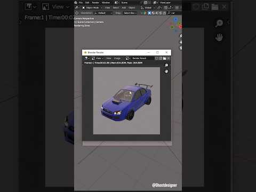The image size is (256, 192).
Task: Click the red X axis gizmo handle
Action: point(180,27)
